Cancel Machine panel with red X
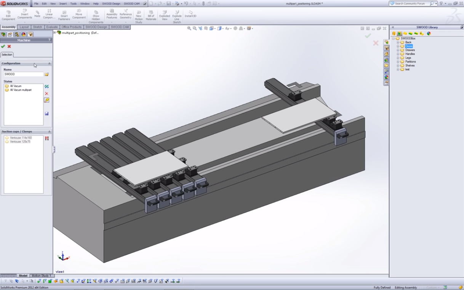 pos(9,46)
